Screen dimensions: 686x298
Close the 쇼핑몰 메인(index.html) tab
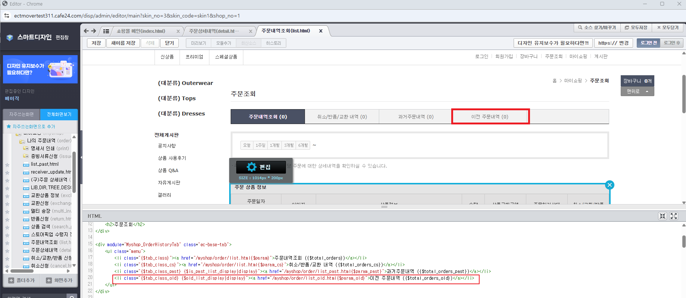(x=178, y=31)
